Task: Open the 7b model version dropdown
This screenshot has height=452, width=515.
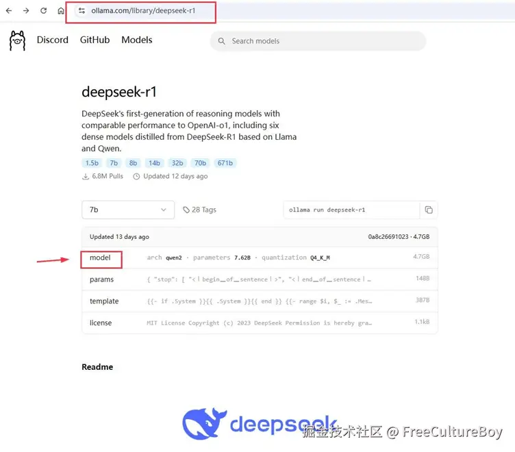Action: point(128,210)
